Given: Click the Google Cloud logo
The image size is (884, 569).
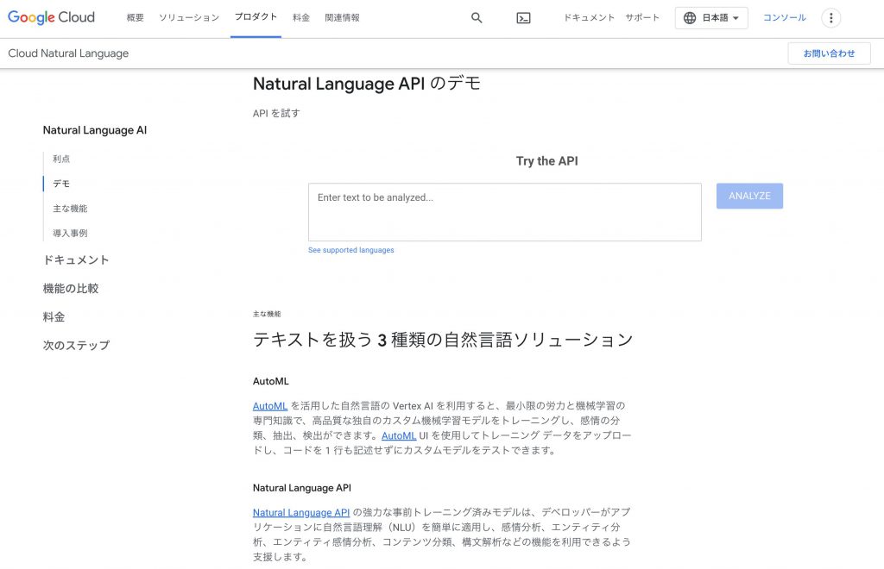Looking at the screenshot, I should click(51, 17).
